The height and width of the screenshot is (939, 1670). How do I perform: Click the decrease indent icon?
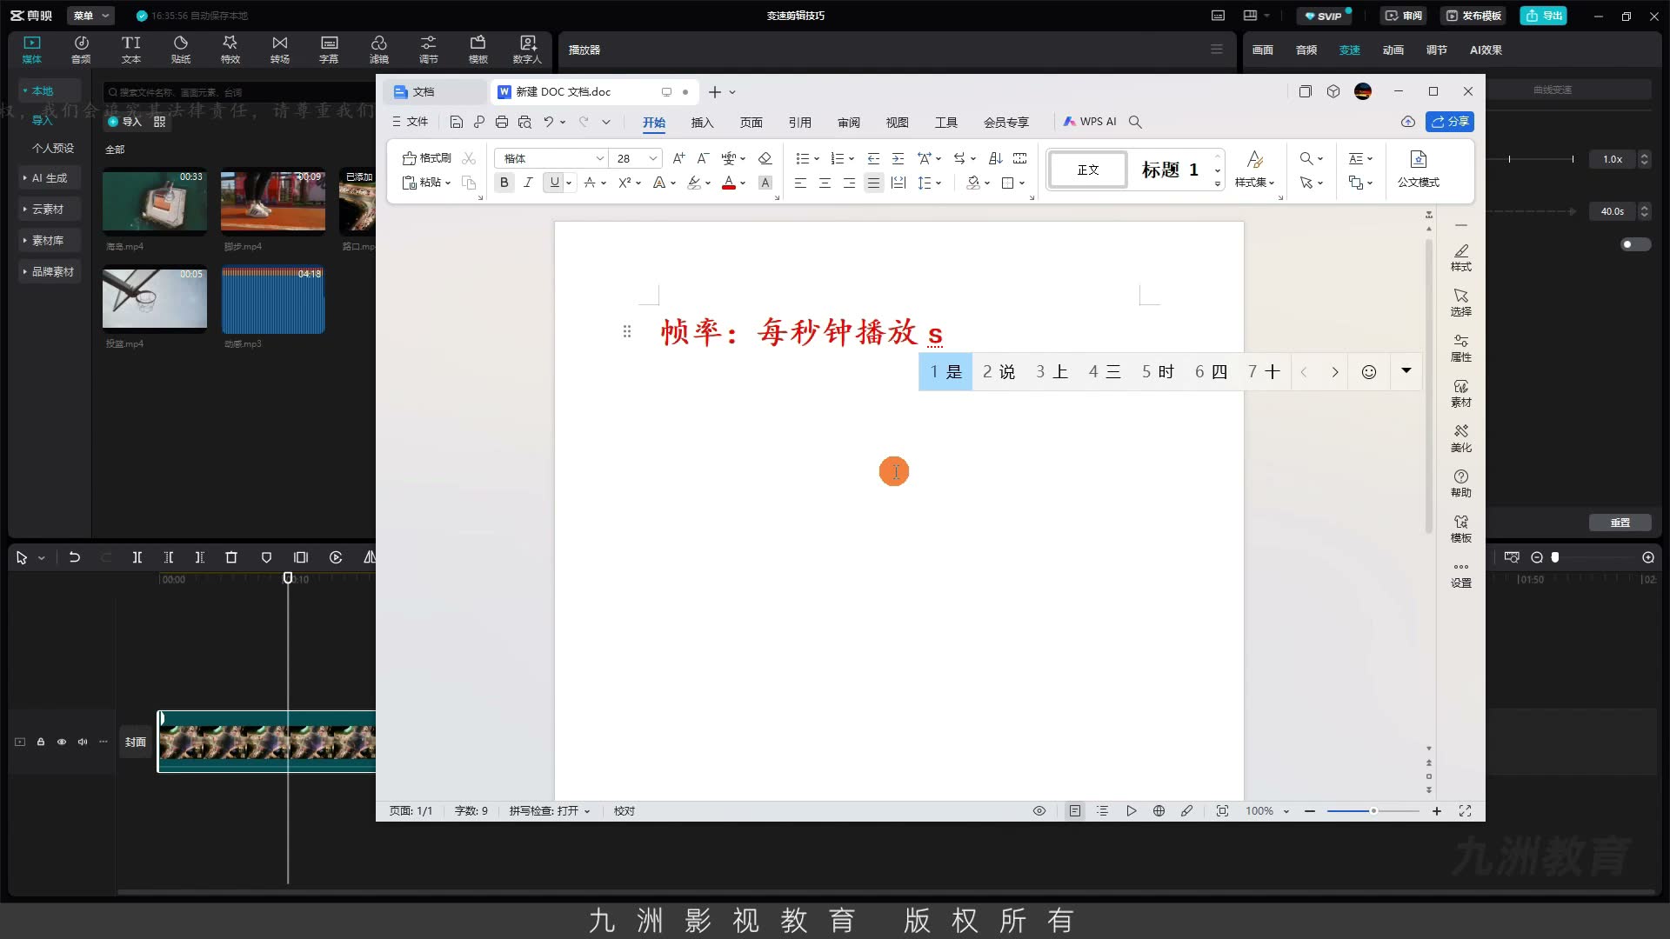point(873,158)
